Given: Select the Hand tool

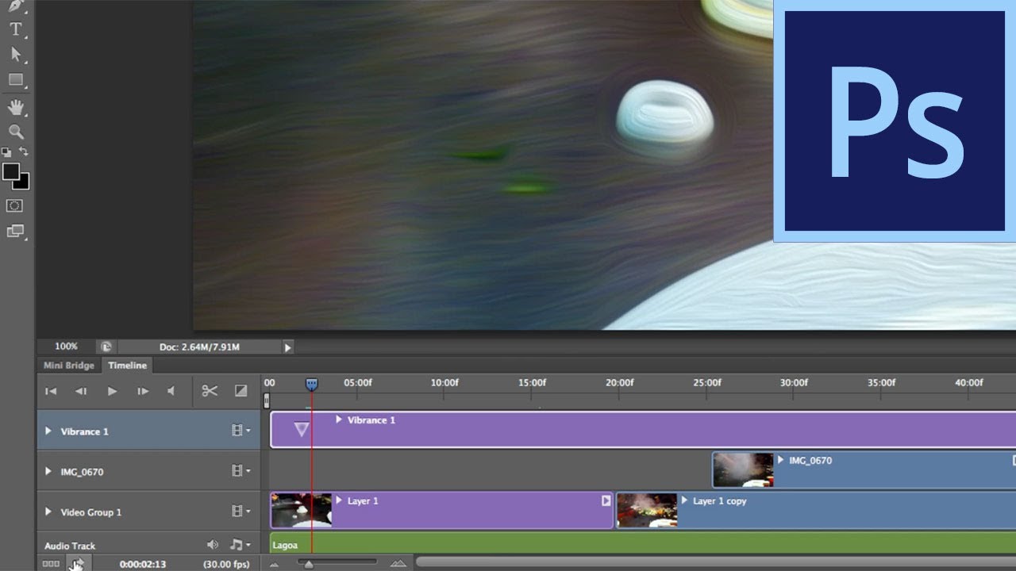Looking at the screenshot, I should [x=15, y=107].
